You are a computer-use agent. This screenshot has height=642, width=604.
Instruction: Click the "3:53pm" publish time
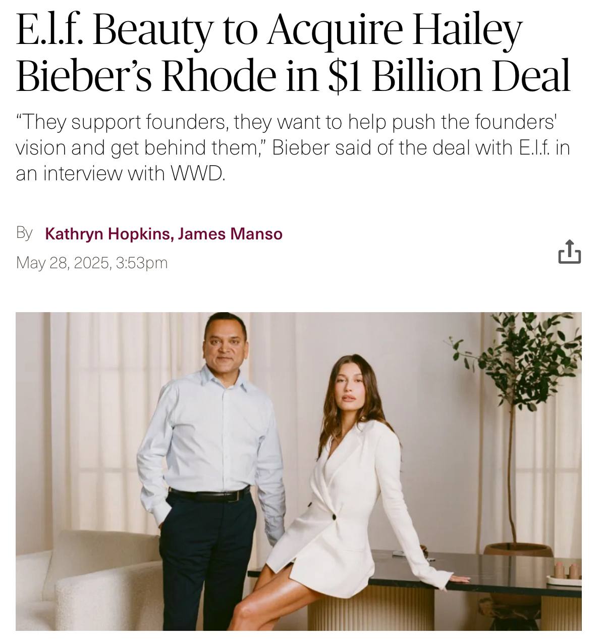click(142, 263)
